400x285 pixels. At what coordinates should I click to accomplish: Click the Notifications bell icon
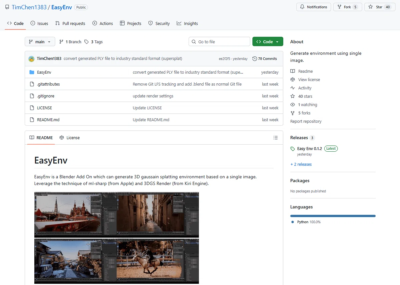(303, 7)
